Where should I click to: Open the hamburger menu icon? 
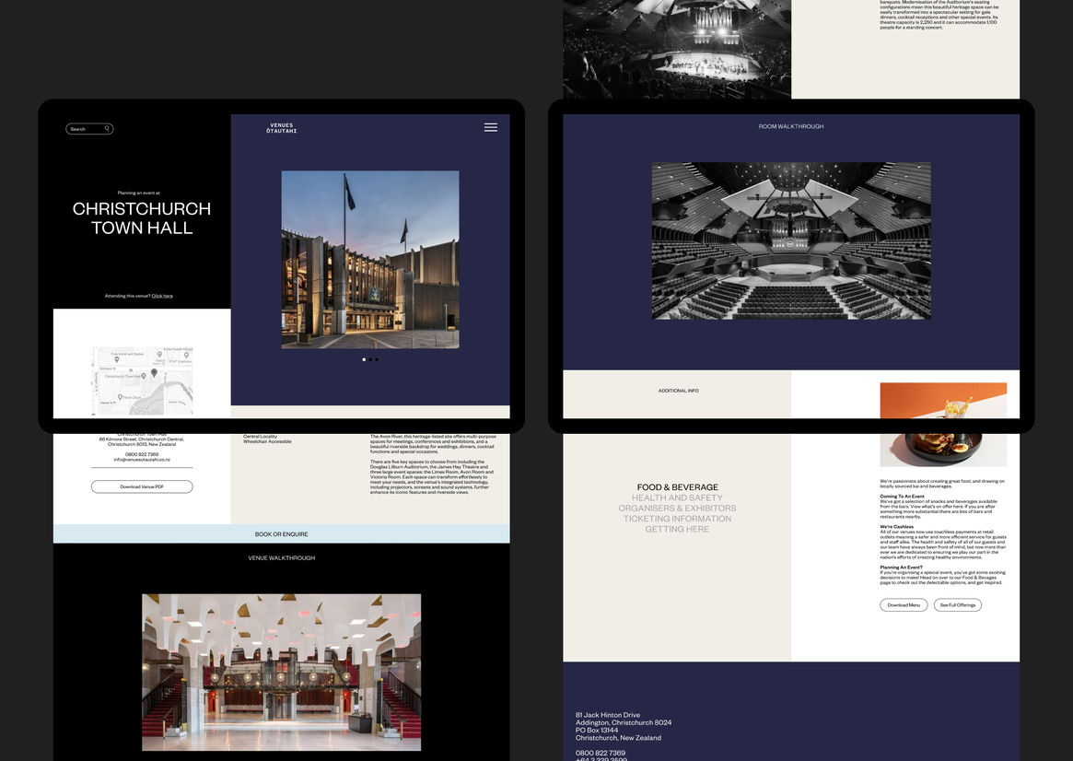click(x=490, y=127)
